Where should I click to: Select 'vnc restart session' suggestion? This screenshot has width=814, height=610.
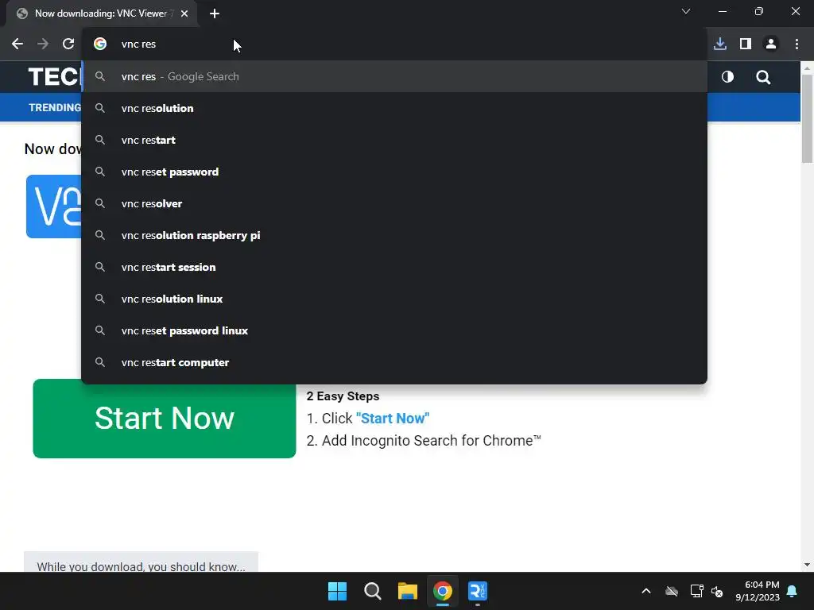(x=394, y=267)
